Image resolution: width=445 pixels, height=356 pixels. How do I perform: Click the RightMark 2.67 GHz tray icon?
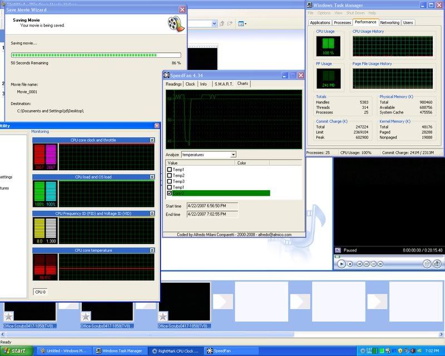point(369,351)
